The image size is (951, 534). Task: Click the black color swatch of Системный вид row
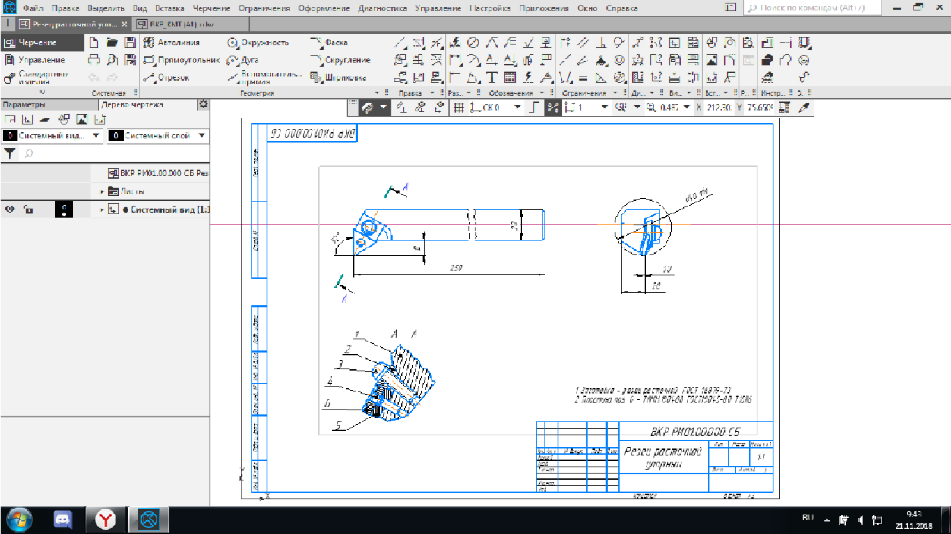pos(63,209)
